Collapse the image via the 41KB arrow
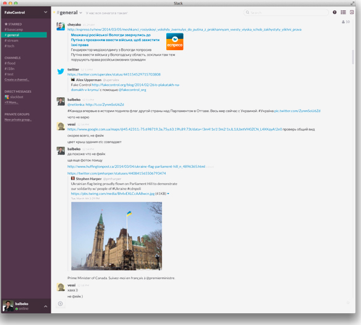This screenshot has height=325, width=361. (x=168, y=194)
